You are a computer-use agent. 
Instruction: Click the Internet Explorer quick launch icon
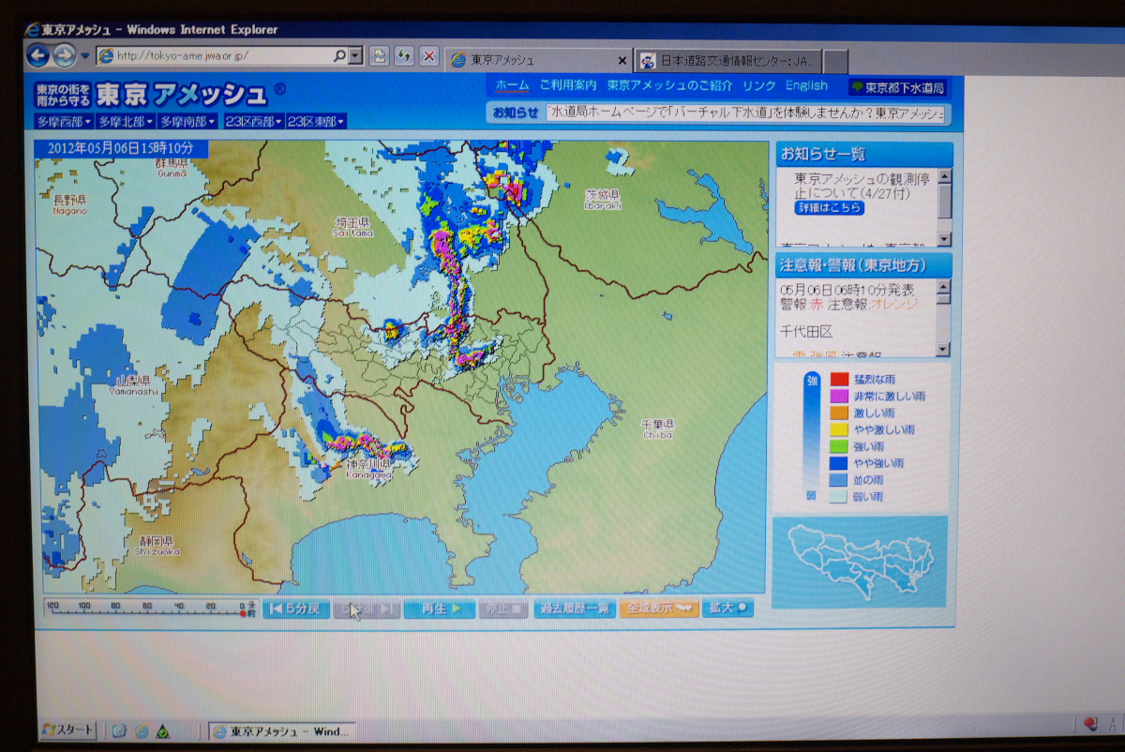click(x=142, y=731)
